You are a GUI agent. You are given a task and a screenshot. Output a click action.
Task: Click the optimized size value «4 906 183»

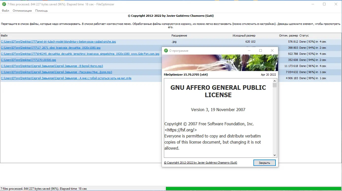(x=292, y=78)
